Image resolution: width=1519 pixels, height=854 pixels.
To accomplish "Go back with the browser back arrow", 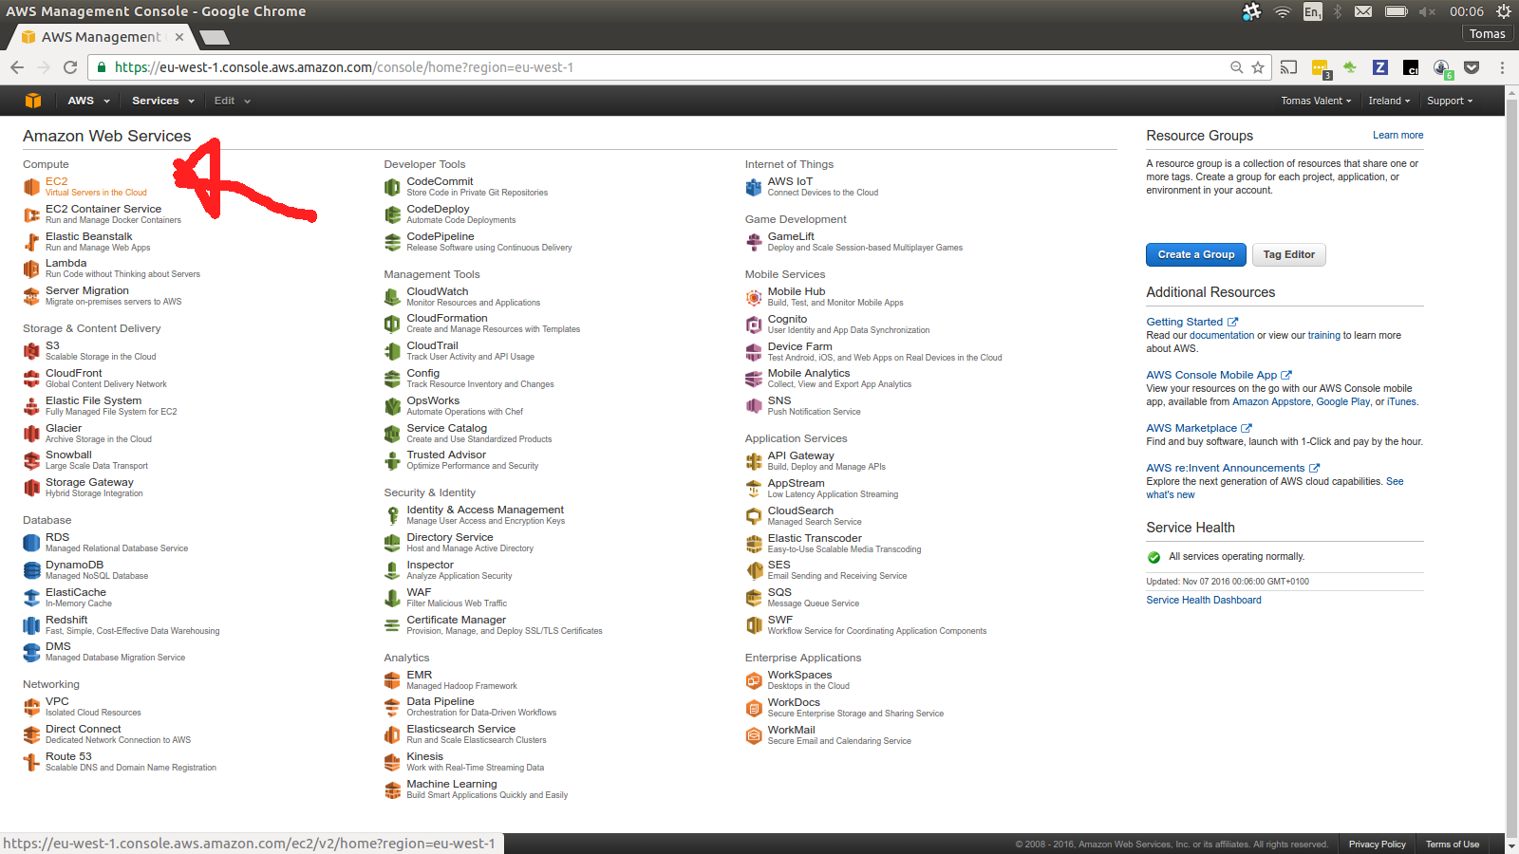I will point(17,67).
